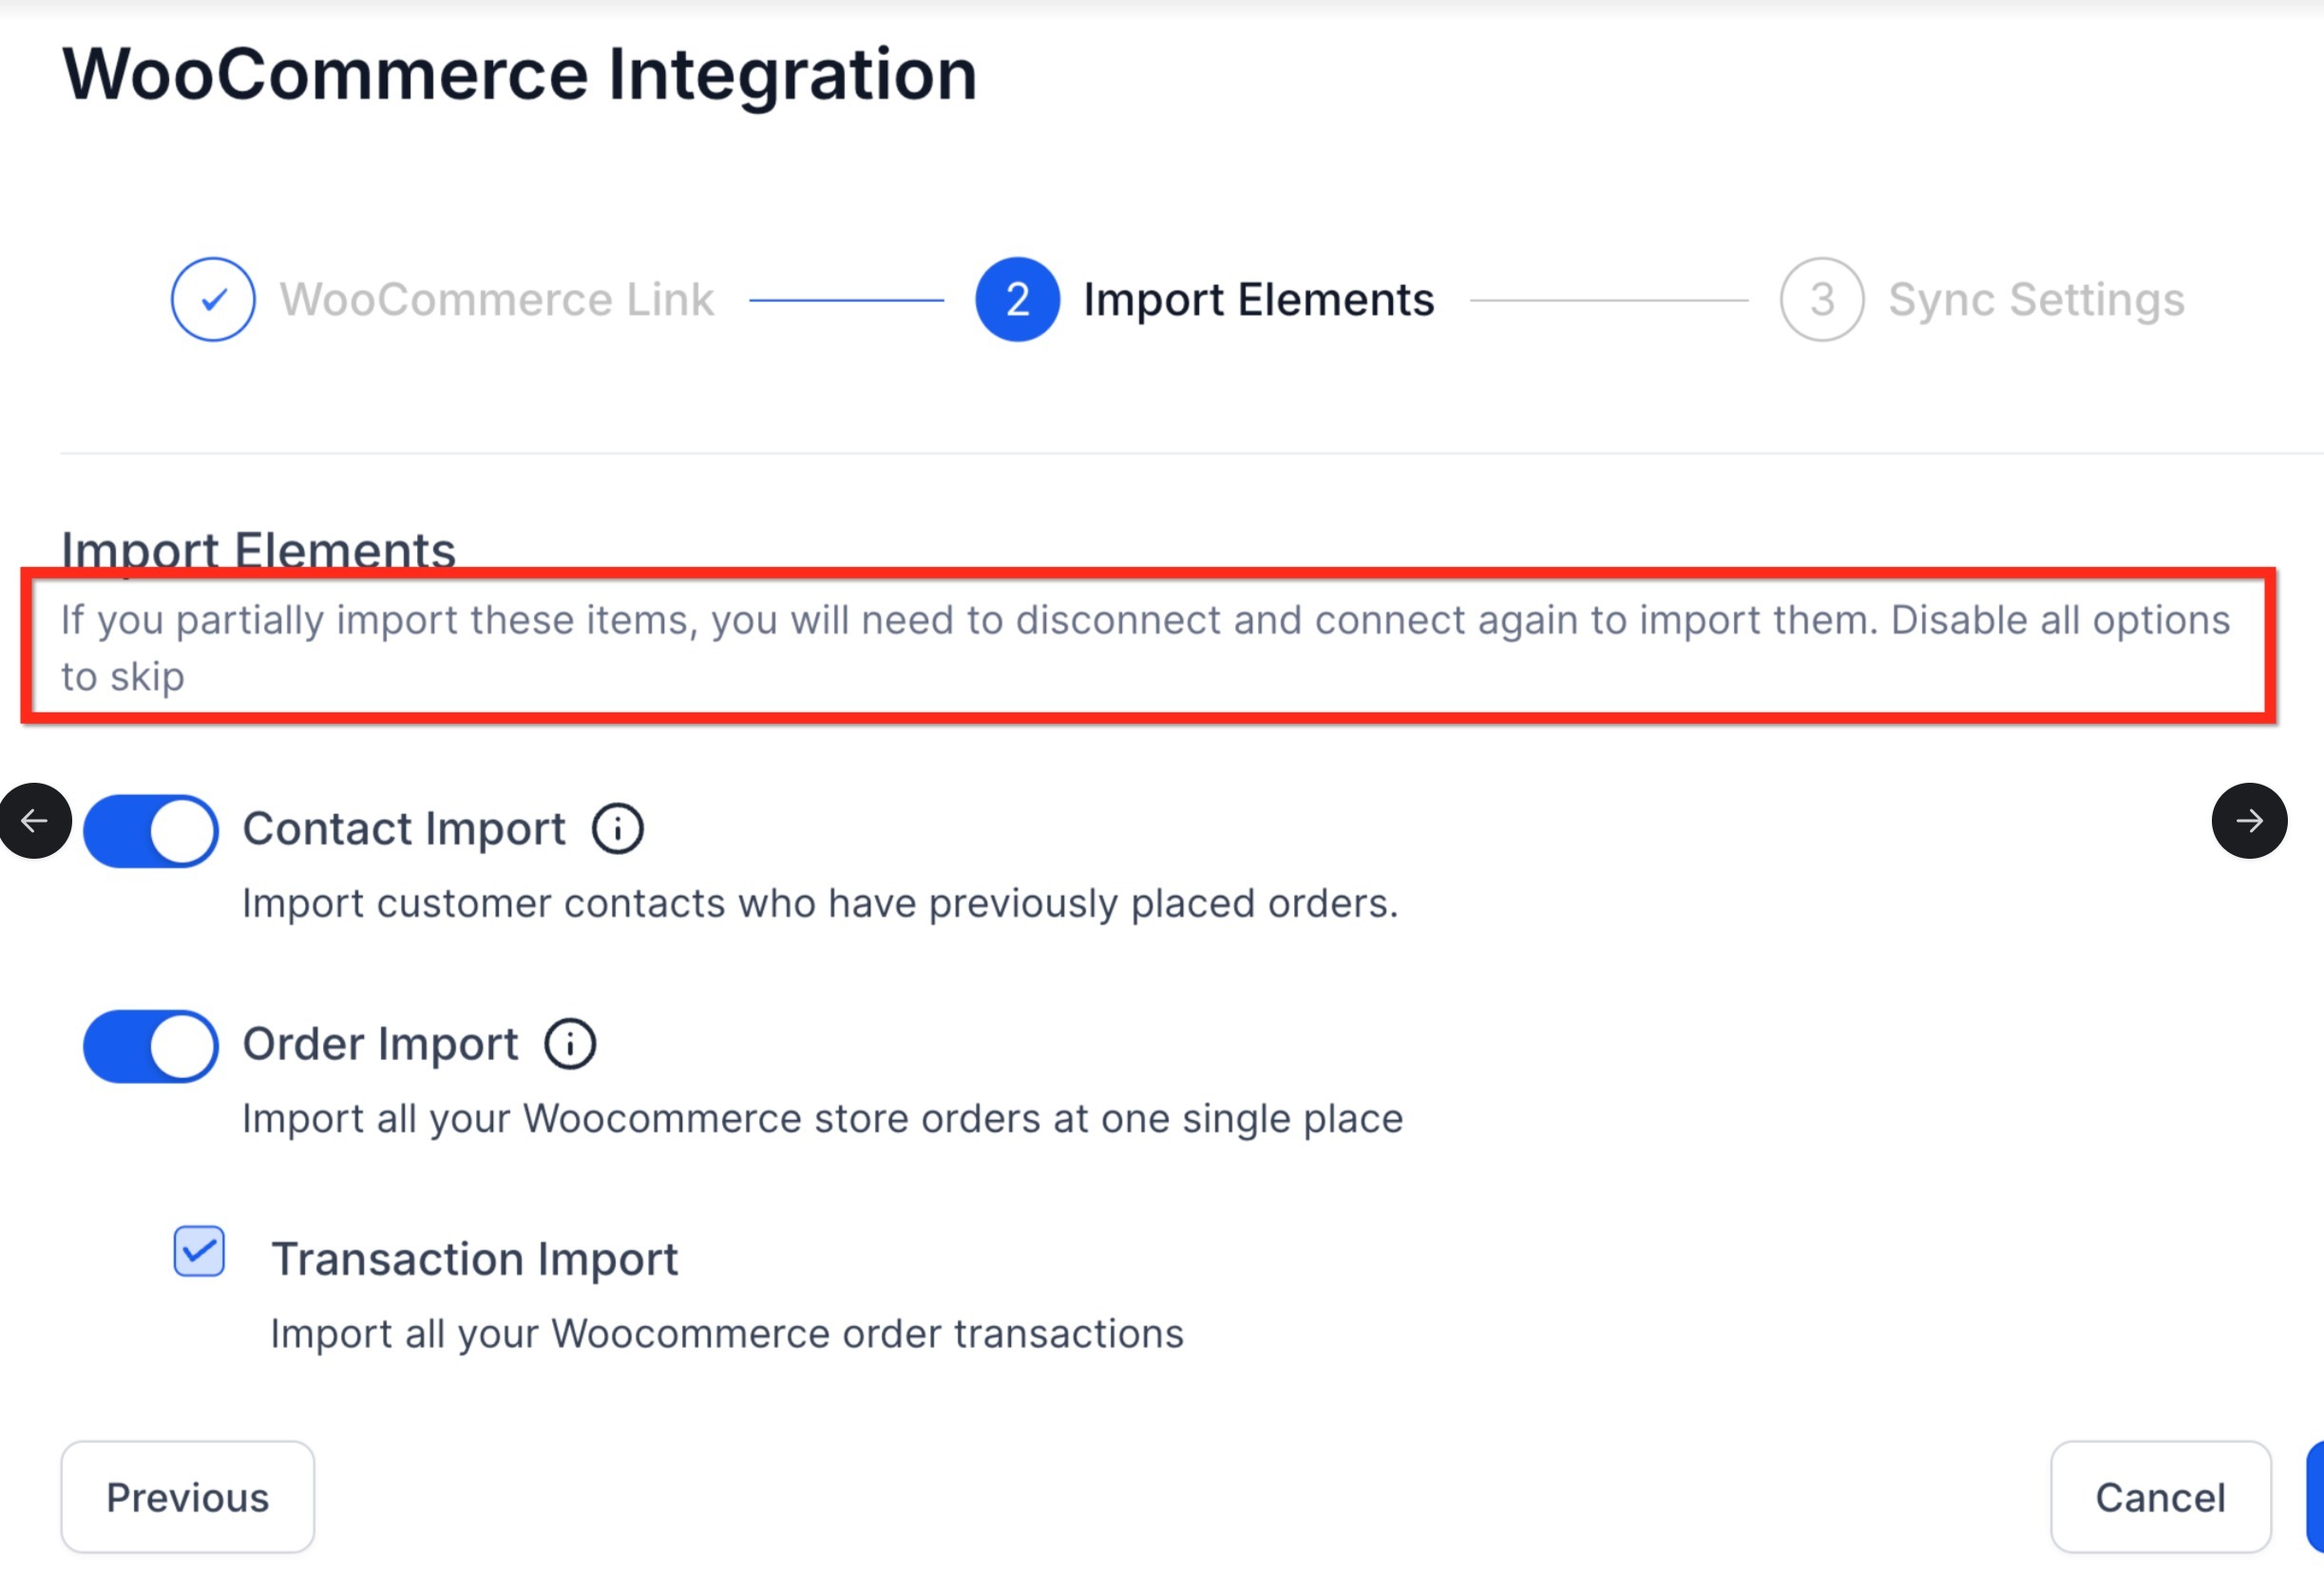The image size is (2324, 1594).
Task: Jump to the Sync Settings step
Action: coord(2035,300)
